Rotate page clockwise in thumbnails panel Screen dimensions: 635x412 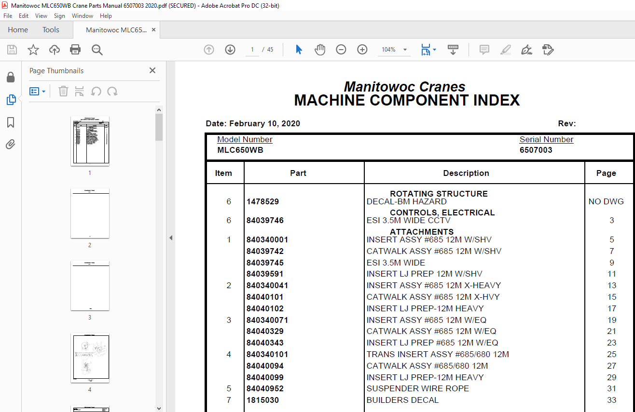pos(112,91)
